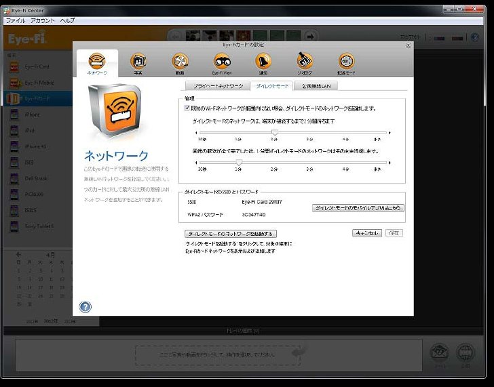
Task: Click the photo drop zone at bottom
Action: pyautogui.click(x=218, y=355)
